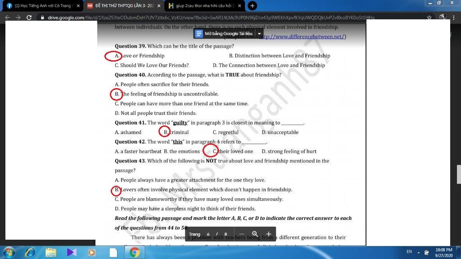This screenshot has height=259, width=461.
Task: Click answer C. People can have more than one friend
Action: pos(182,103)
